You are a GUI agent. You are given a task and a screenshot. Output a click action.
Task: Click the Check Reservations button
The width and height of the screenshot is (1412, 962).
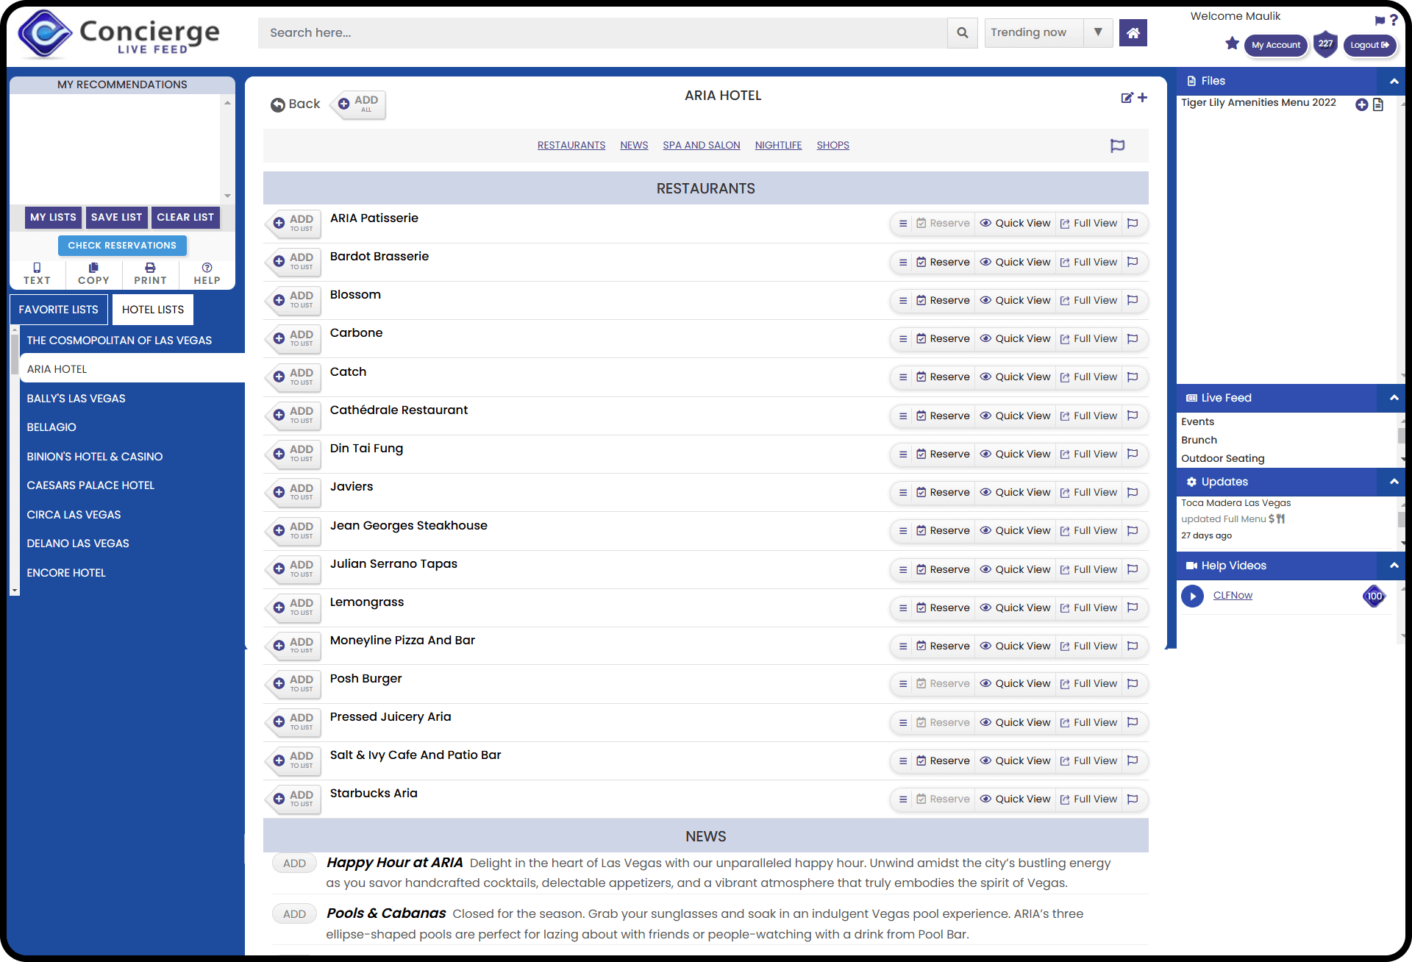[122, 246]
